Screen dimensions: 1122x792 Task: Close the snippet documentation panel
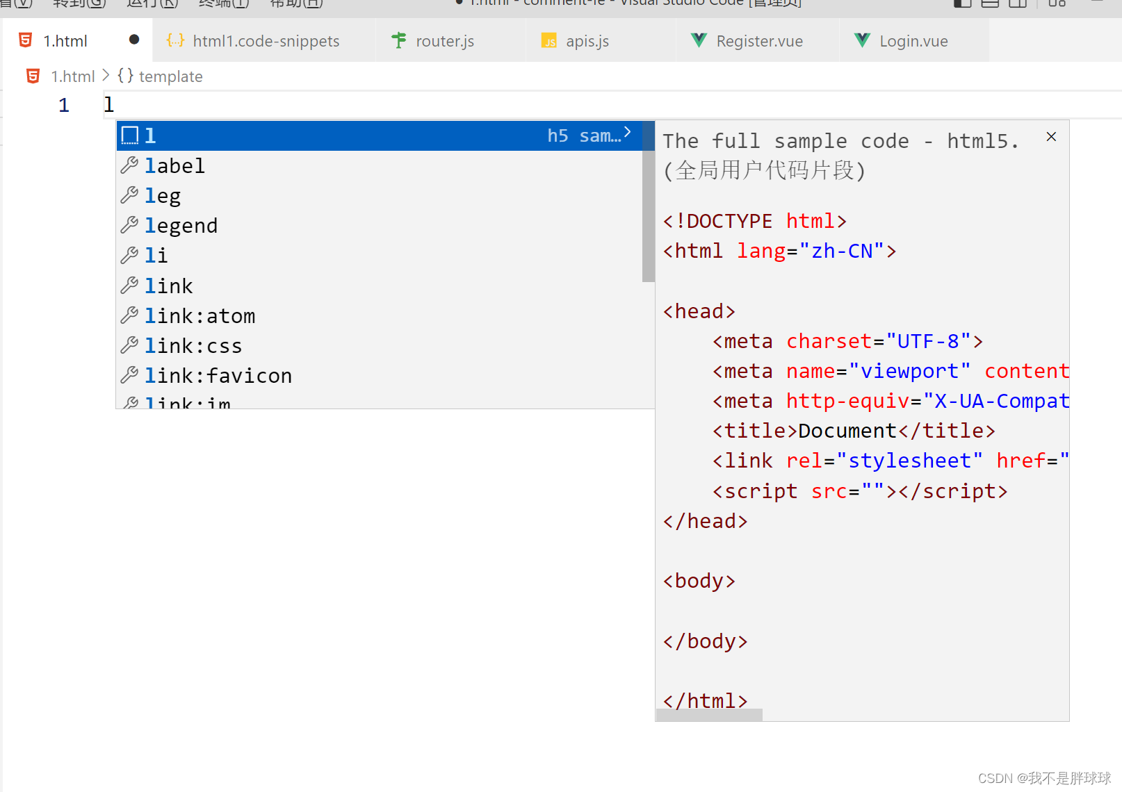click(1051, 137)
